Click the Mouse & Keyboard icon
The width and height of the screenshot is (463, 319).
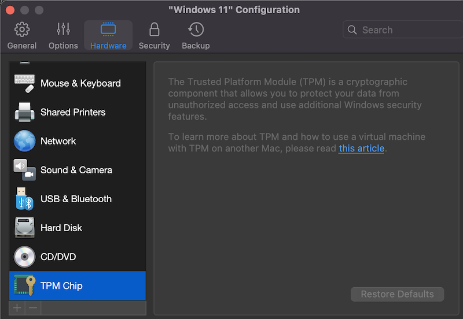(x=24, y=83)
